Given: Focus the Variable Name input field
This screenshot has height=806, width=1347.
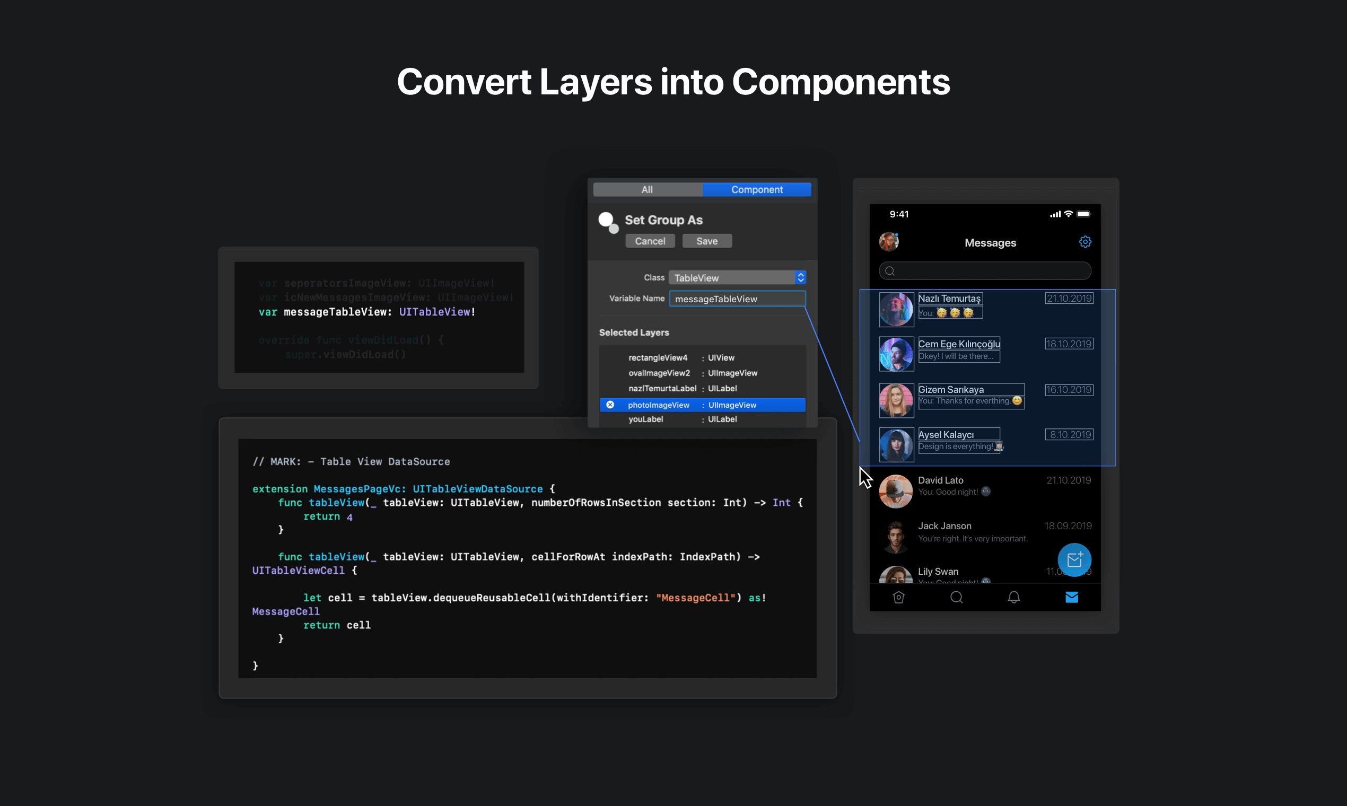Looking at the screenshot, I should 737,299.
